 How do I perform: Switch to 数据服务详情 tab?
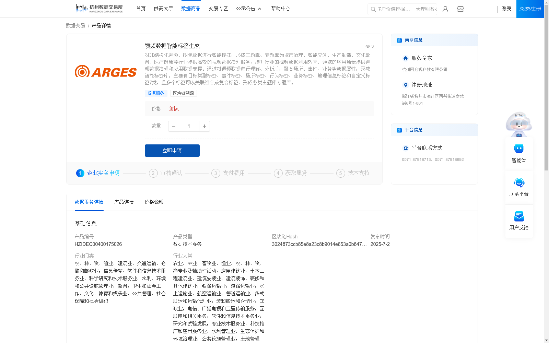click(89, 202)
